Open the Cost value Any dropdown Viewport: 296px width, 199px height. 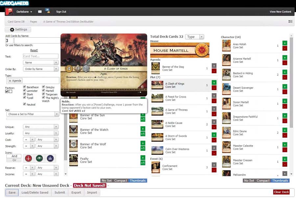point(47,140)
